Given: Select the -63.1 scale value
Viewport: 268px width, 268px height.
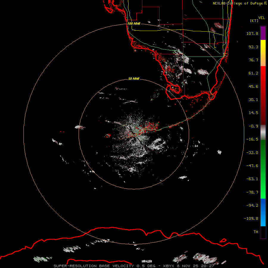Looking at the screenshot, I should click(x=252, y=179).
